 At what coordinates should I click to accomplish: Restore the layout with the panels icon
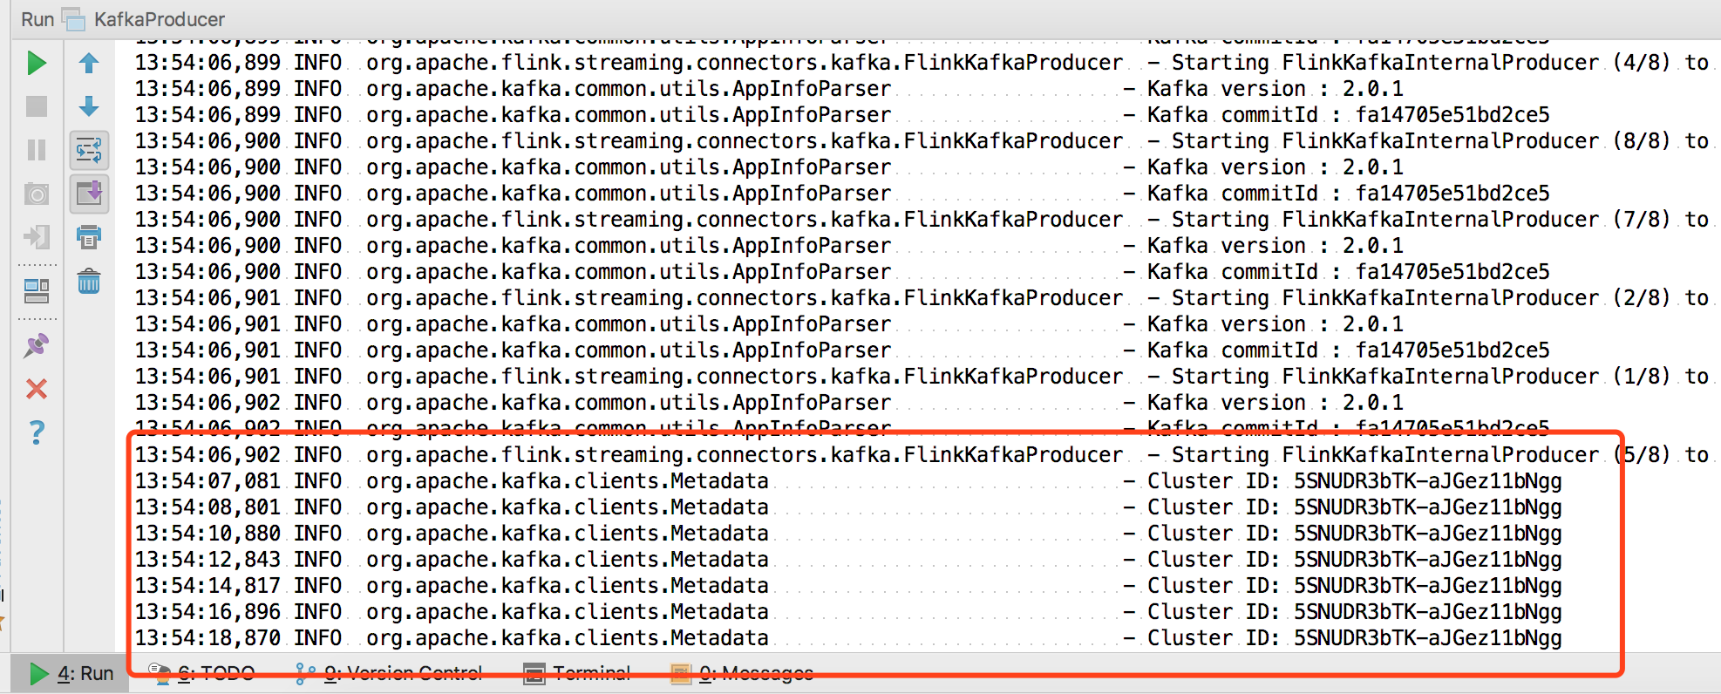pyautogui.click(x=37, y=291)
